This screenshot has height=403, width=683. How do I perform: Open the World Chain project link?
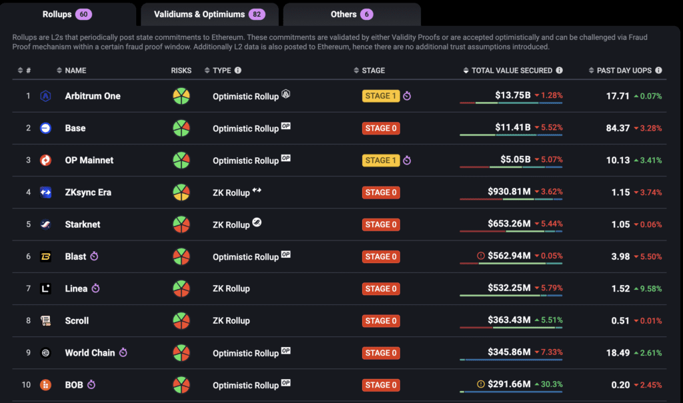click(x=90, y=353)
